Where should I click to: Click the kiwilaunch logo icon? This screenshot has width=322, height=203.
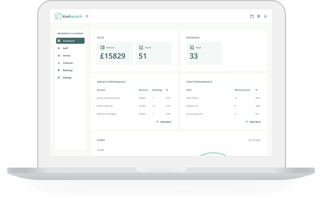[58, 16]
